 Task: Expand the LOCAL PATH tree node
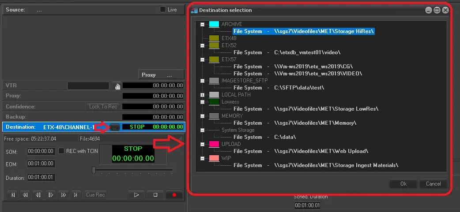click(202, 95)
